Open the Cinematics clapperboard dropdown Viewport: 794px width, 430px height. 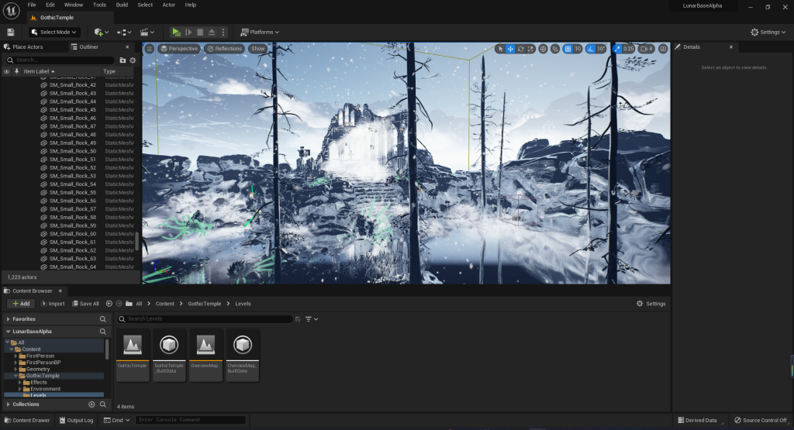pos(147,32)
